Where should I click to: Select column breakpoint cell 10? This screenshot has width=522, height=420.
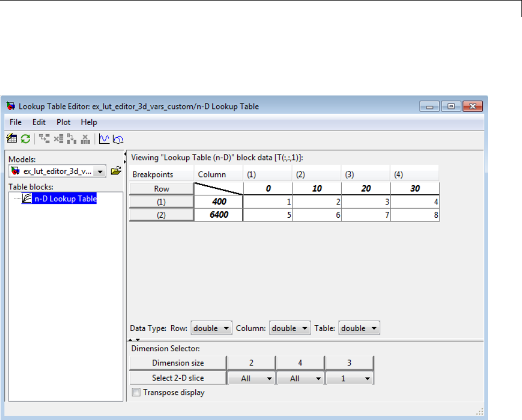317,188
